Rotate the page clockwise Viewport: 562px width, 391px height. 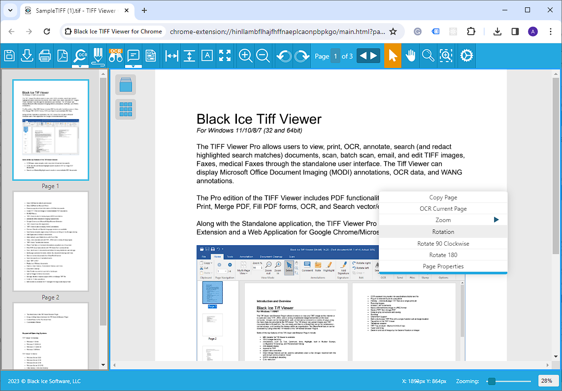coord(302,56)
